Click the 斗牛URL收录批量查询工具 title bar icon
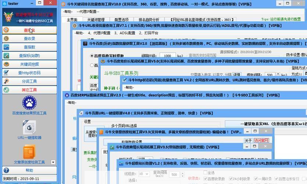Viewport: 307px width, 184px height. [75, 26]
